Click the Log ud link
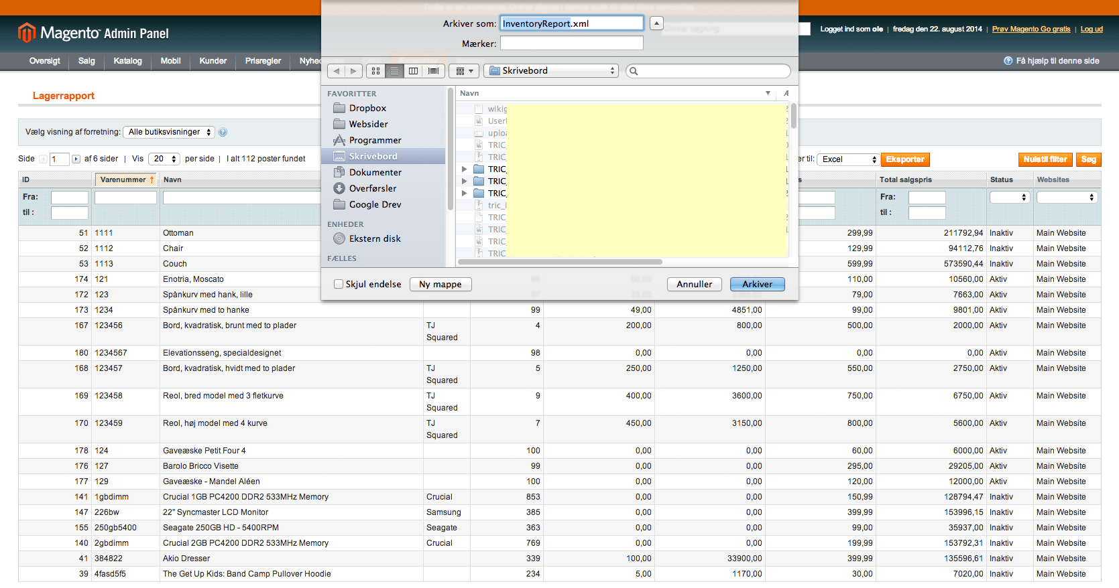The image size is (1119, 588). [1091, 29]
